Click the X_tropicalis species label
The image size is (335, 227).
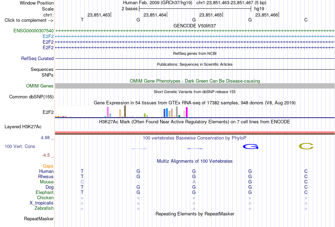tap(42, 203)
